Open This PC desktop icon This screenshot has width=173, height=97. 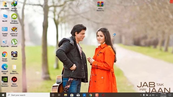coord(5,17)
